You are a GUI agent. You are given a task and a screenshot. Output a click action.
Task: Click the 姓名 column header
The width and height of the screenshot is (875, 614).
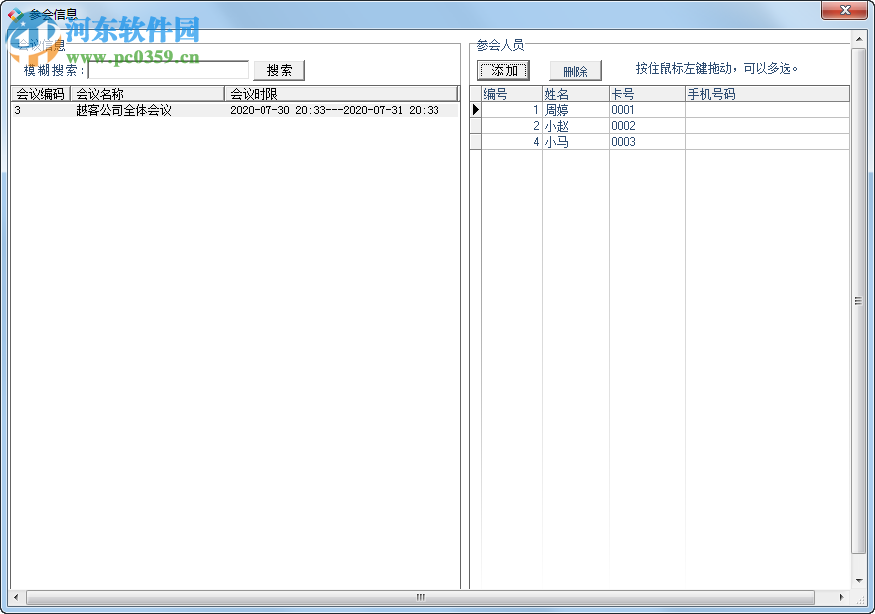[557, 93]
